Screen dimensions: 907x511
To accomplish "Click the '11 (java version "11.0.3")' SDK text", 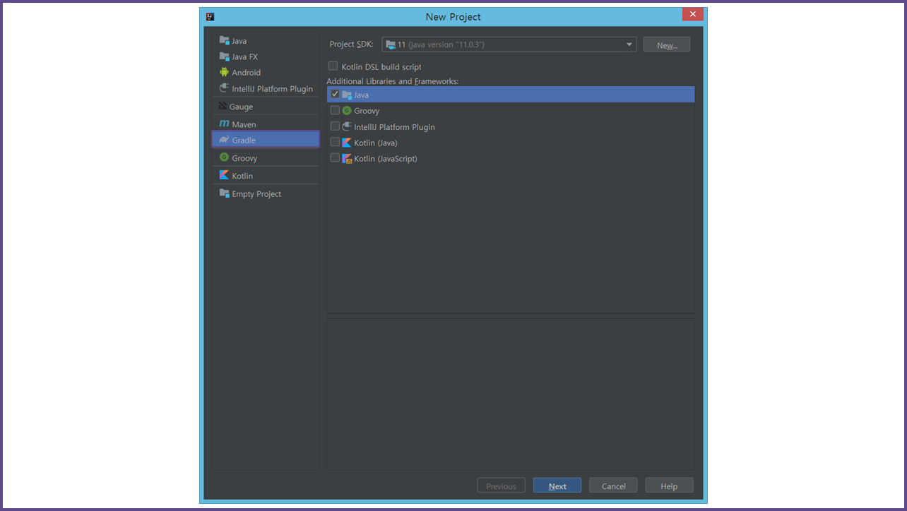I will [441, 44].
